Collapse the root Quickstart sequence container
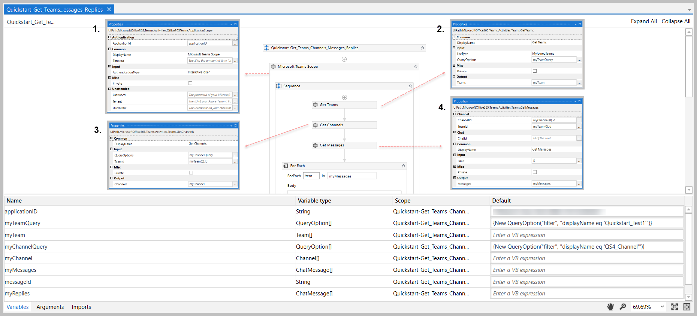Viewport: 697px width, 316px height. click(x=423, y=48)
